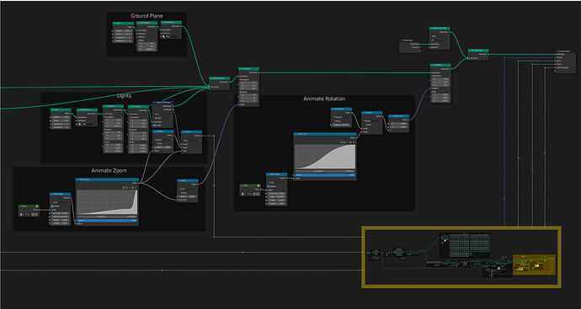581x309 pixels.
Task: Select the Lights frame label
Action: pos(124,96)
